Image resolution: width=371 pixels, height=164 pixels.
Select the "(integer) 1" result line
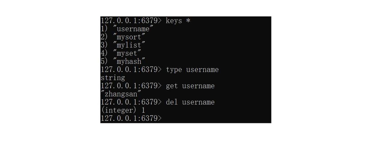pos(123,110)
